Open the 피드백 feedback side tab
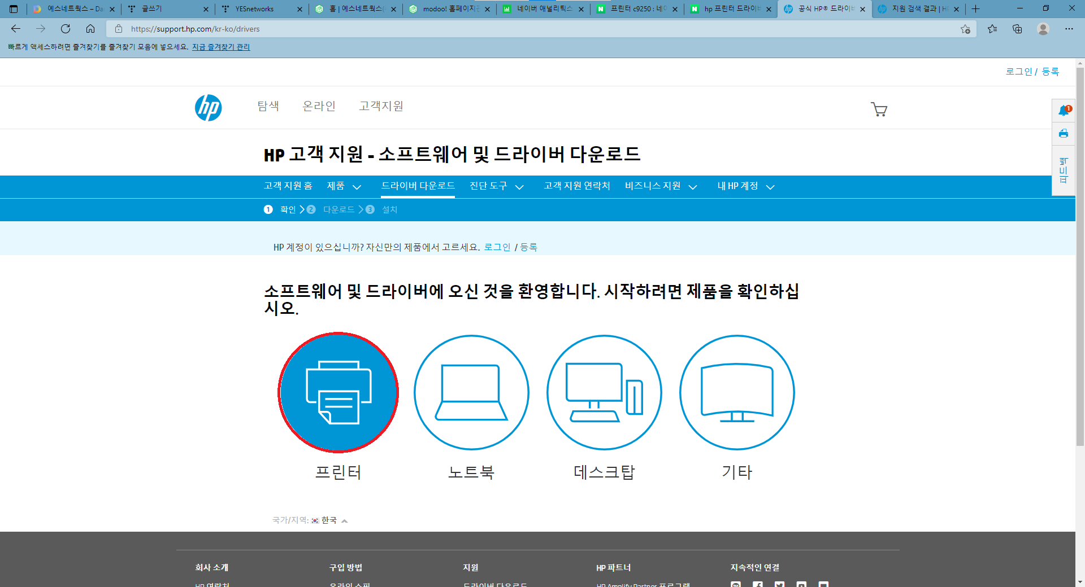Viewport: 1085px width, 587px height. (x=1064, y=170)
